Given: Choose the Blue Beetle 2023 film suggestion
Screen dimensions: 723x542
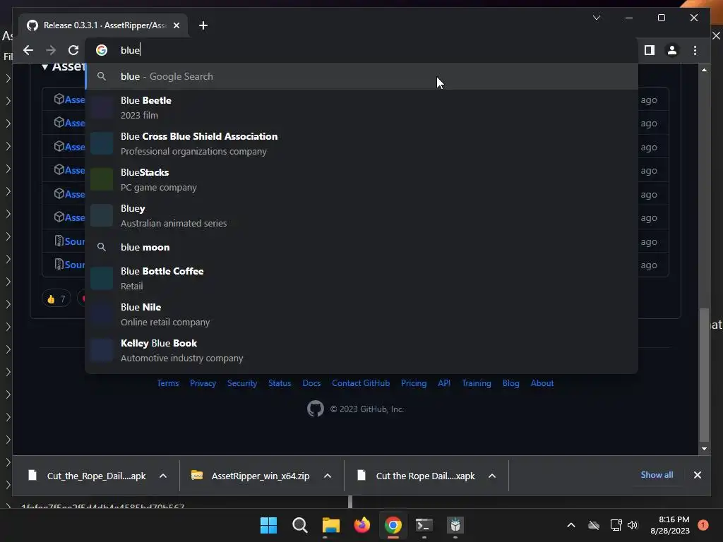Looking at the screenshot, I should pyautogui.click(x=361, y=107).
